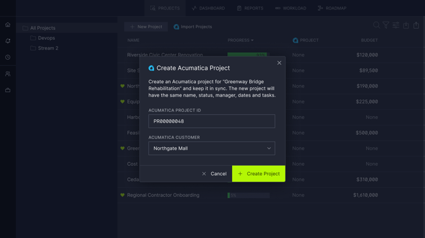Click the $89,500 budget cell
The width and height of the screenshot is (425, 238).
click(369, 70)
